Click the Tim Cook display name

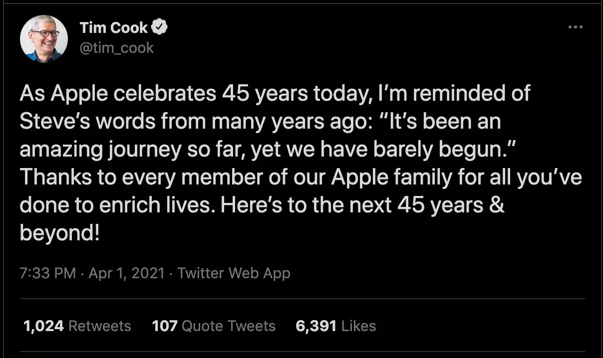[114, 28]
